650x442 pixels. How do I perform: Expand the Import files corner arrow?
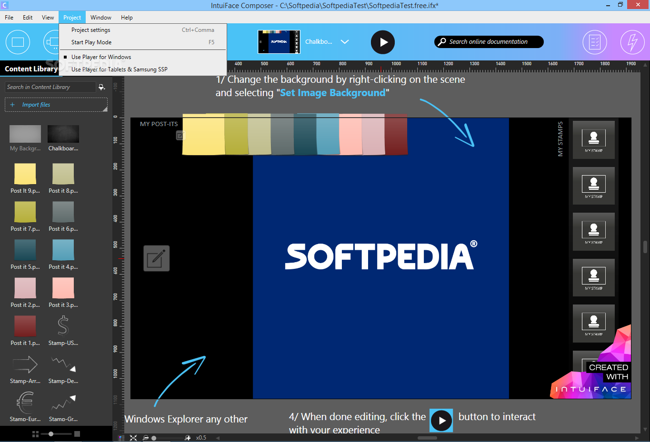tap(105, 109)
